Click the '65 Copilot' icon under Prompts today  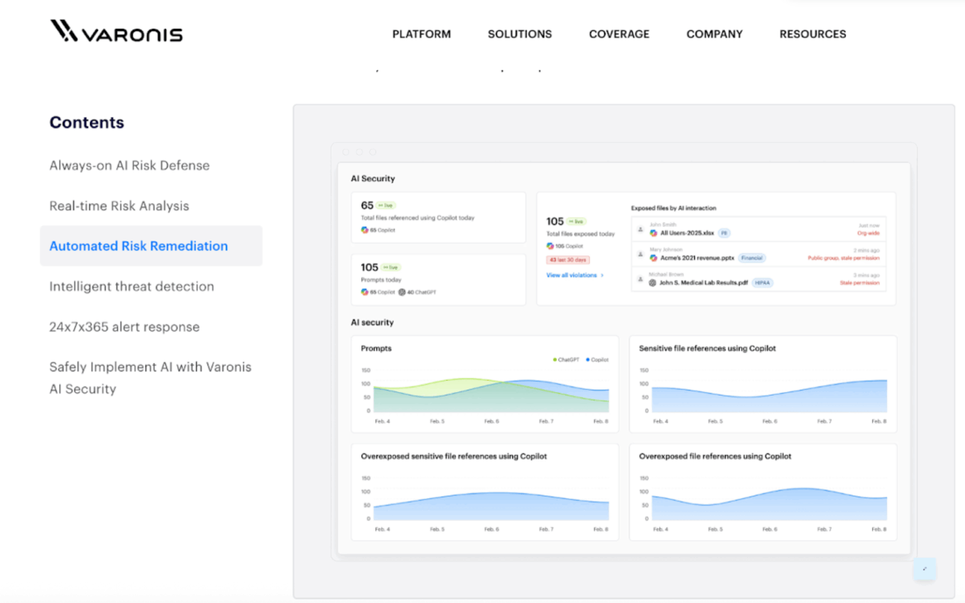pos(364,292)
